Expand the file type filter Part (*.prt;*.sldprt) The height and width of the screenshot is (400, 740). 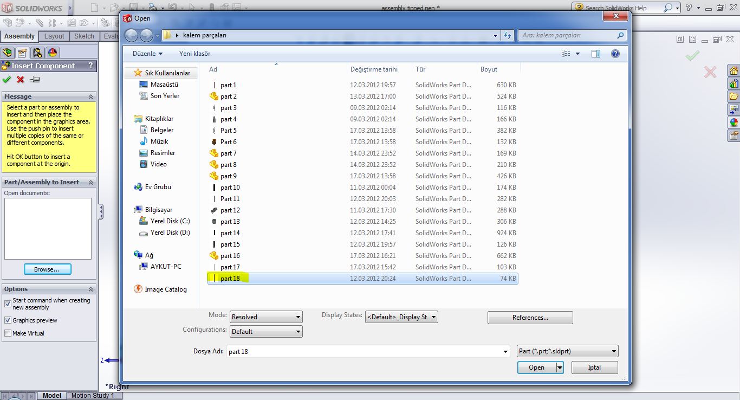[x=567, y=351]
